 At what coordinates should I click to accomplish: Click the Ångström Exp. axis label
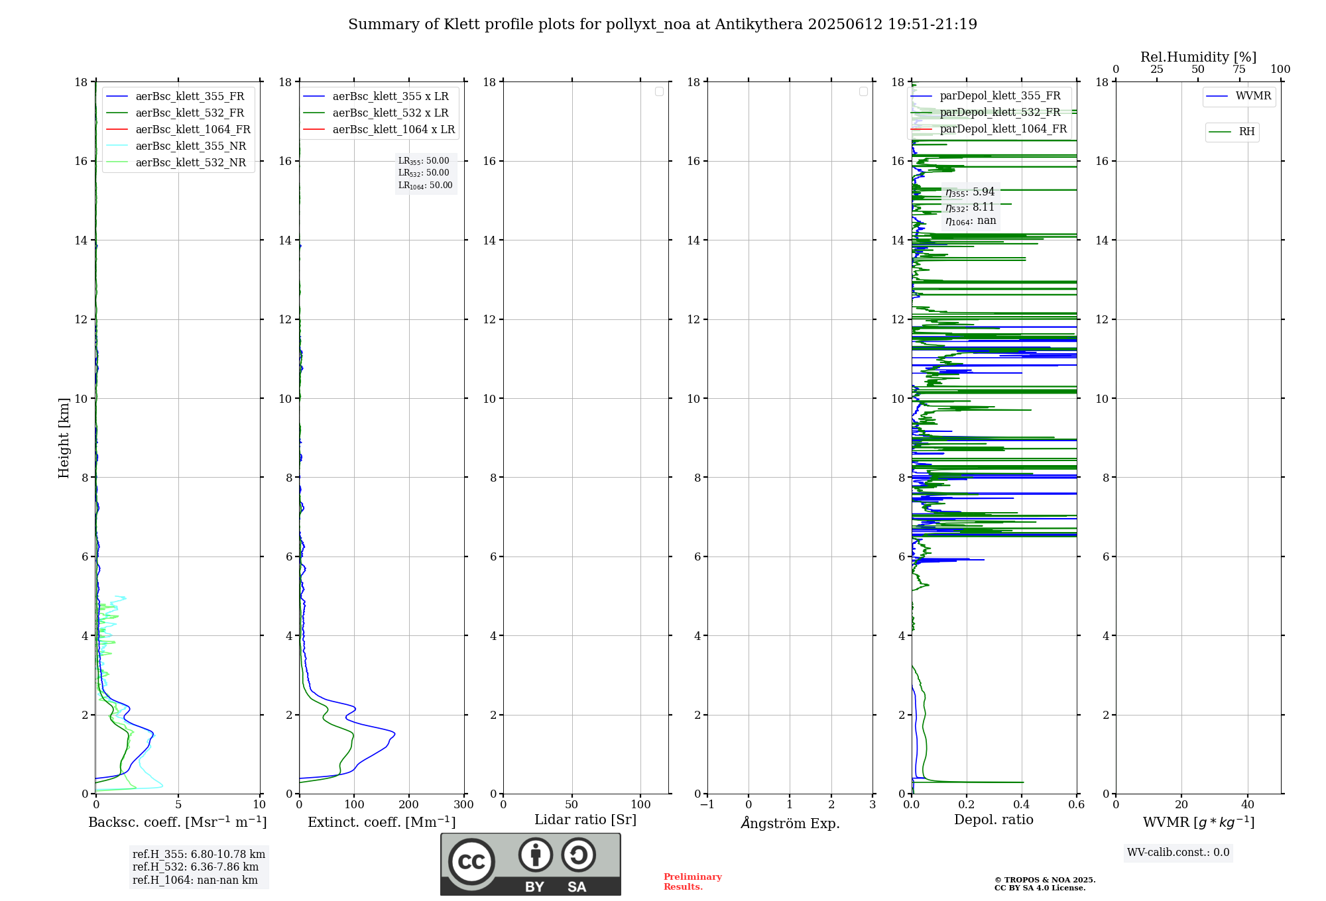pyautogui.click(x=790, y=823)
